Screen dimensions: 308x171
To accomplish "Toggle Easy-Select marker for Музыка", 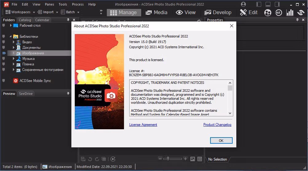I will [x=3, y=59].
